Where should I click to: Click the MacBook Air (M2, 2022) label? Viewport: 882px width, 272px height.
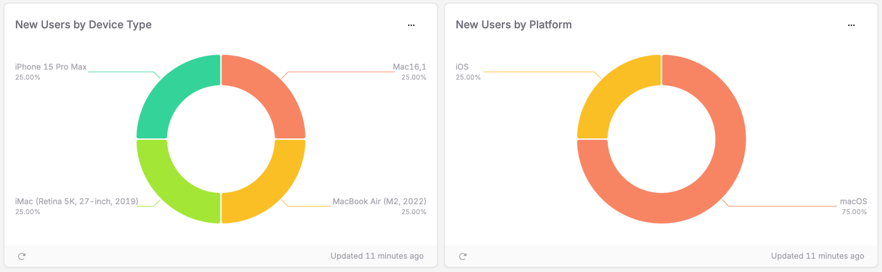(379, 202)
